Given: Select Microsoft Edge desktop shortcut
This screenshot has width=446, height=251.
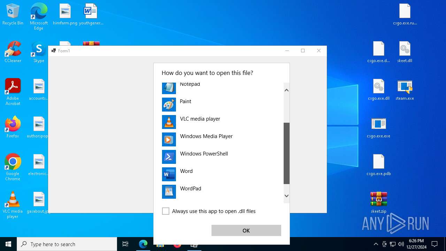Looking at the screenshot, I should (39, 16).
